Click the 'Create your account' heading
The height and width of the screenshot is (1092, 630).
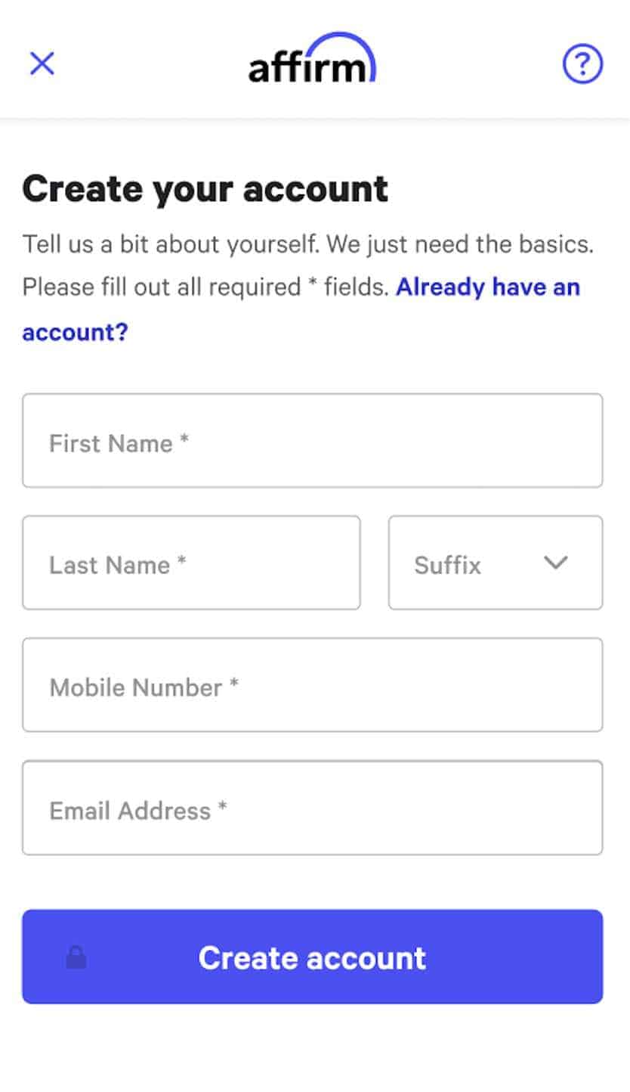(x=205, y=189)
